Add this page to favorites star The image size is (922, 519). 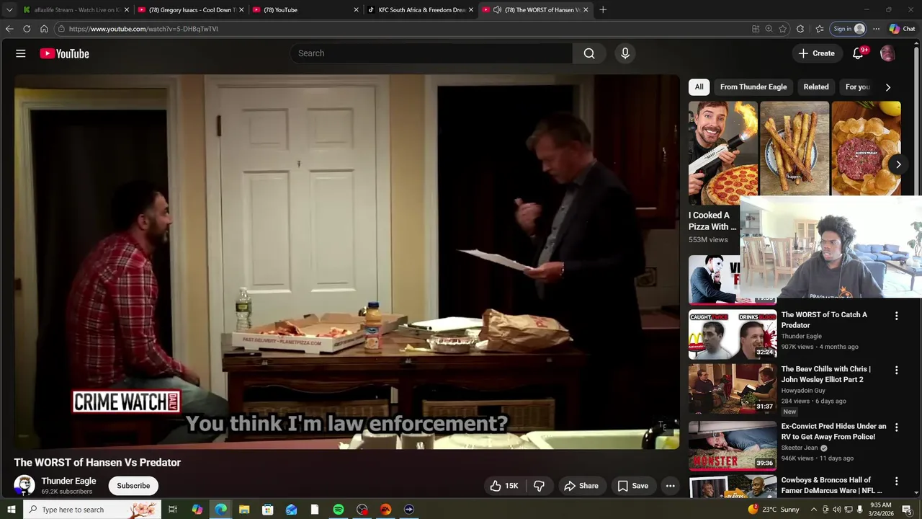783,29
